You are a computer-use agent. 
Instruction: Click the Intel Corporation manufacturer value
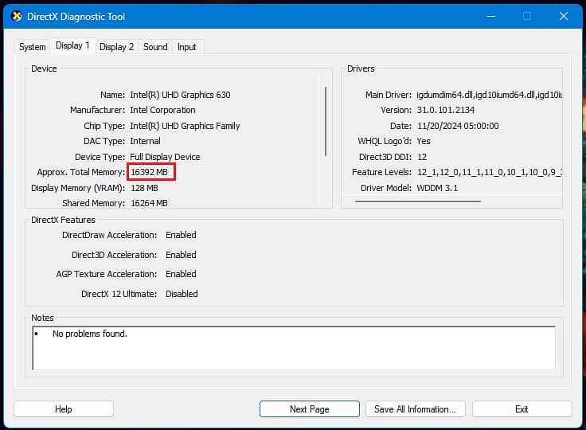tap(162, 110)
